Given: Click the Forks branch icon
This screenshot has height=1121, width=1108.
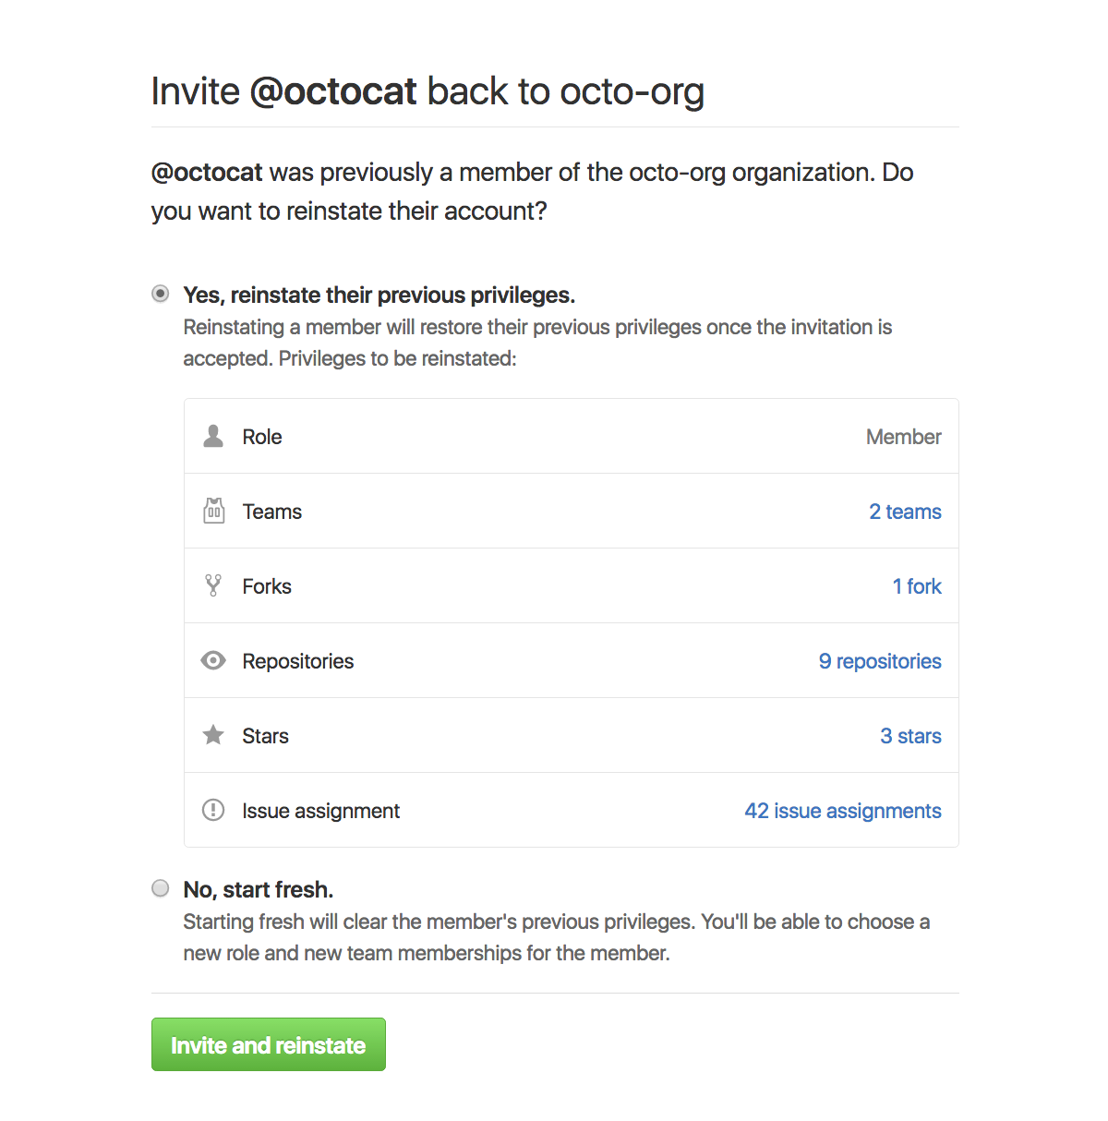Looking at the screenshot, I should [x=213, y=585].
